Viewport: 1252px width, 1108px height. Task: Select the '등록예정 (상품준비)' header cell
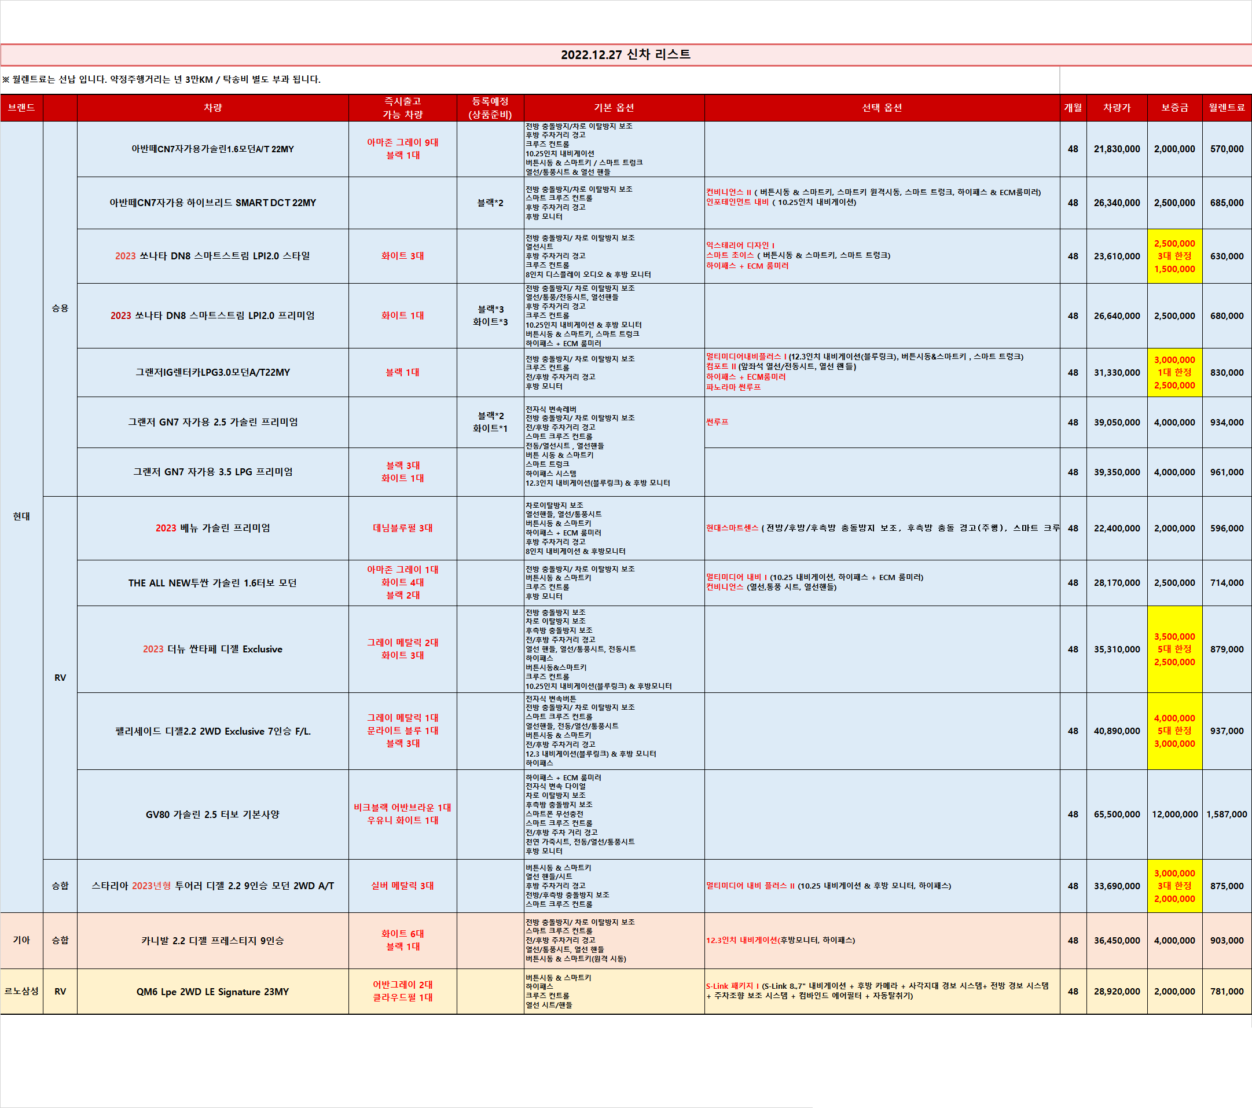pos(490,108)
